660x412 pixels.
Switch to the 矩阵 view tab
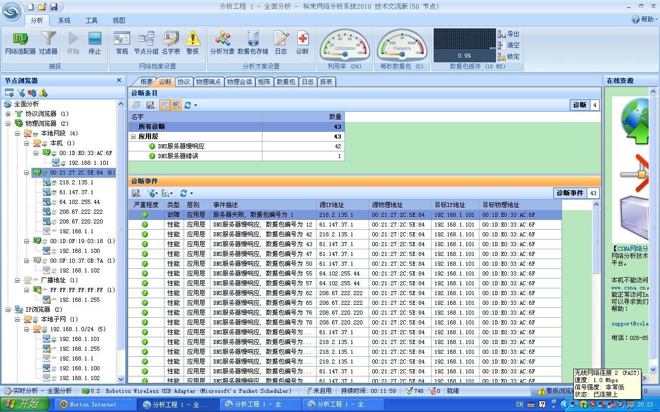click(264, 81)
